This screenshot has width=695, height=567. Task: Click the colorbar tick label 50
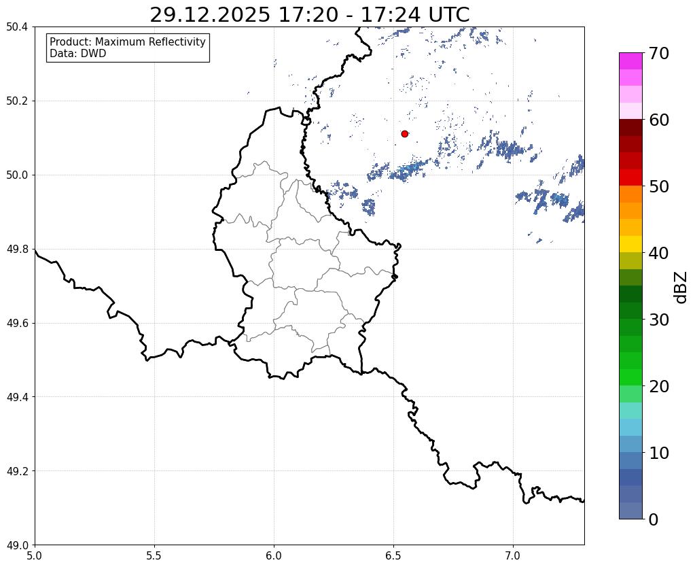(658, 186)
